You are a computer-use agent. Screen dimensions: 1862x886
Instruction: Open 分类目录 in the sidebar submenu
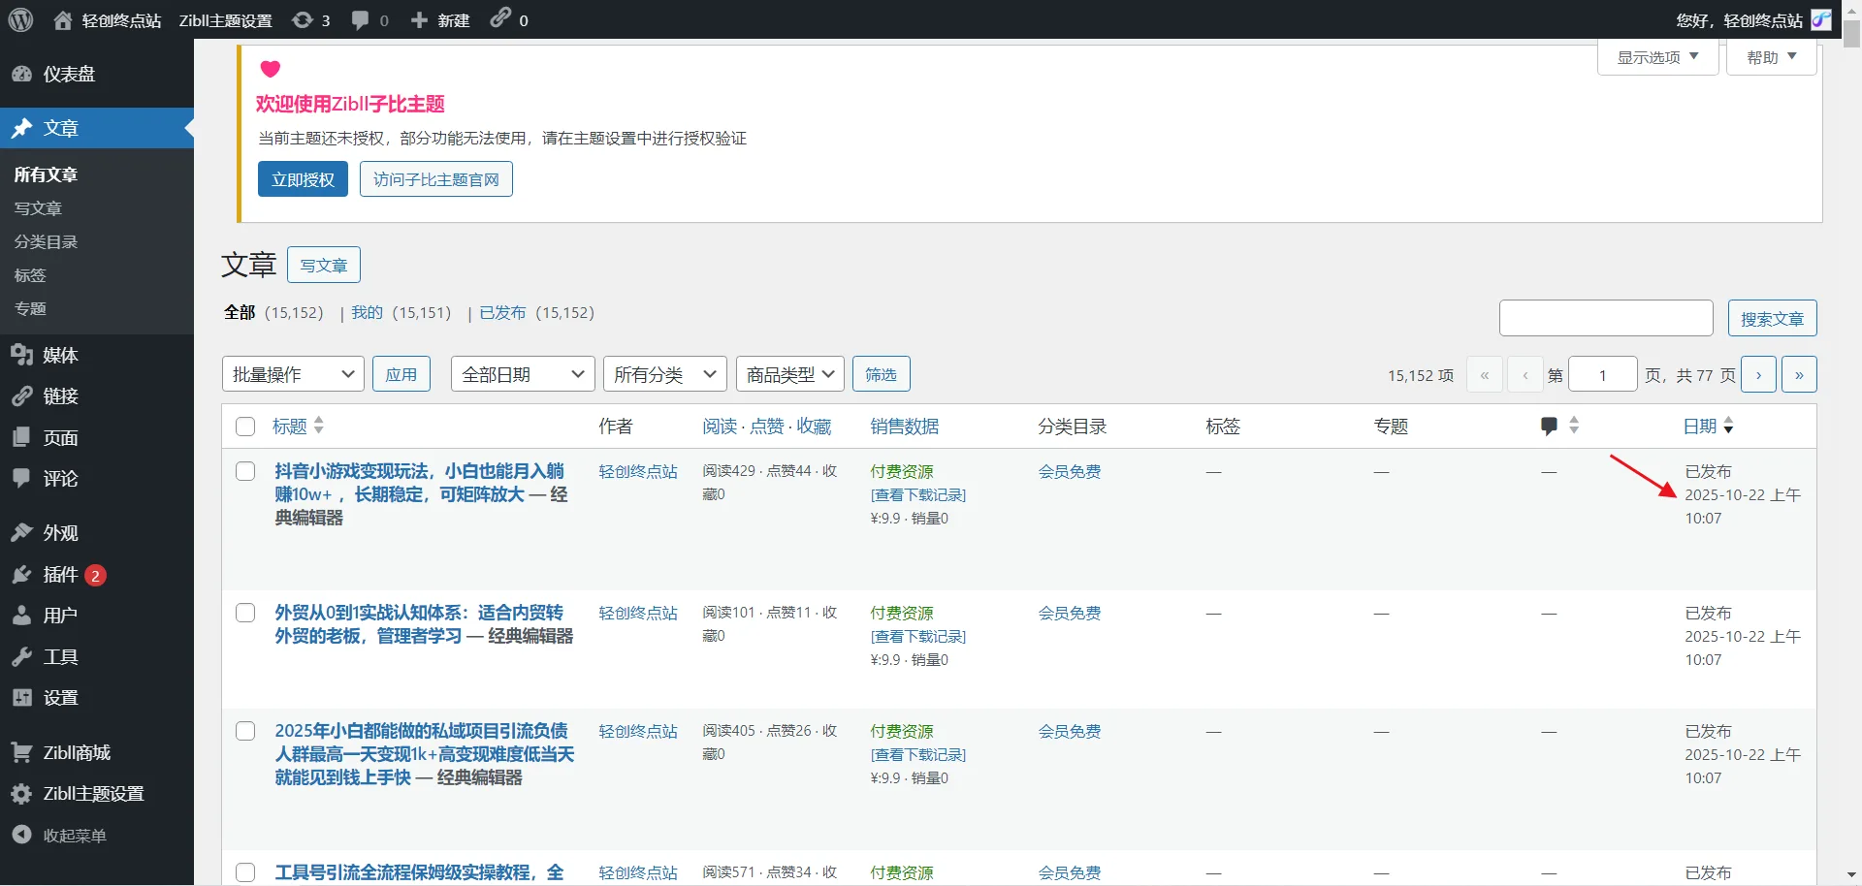tap(46, 241)
